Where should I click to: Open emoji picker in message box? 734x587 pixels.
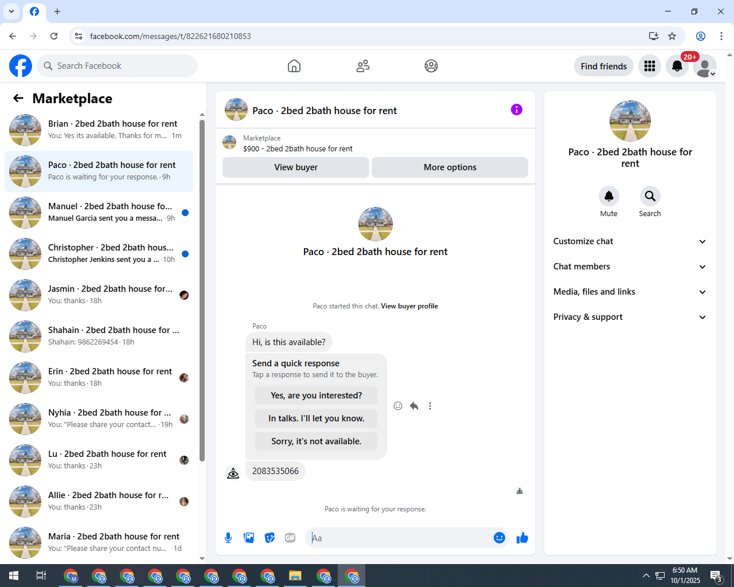(x=499, y=538)
